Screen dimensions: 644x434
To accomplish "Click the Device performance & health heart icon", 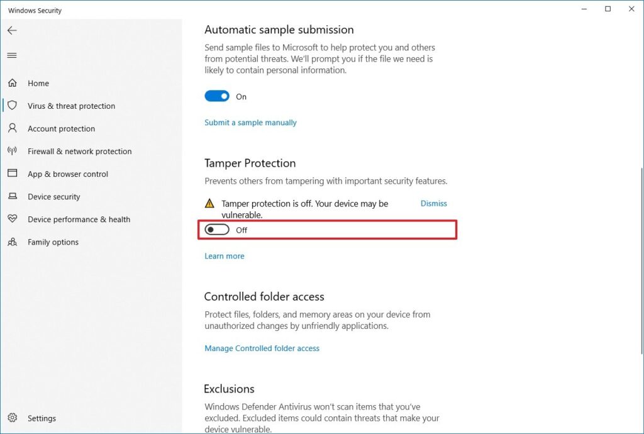I will click(12, 219).
